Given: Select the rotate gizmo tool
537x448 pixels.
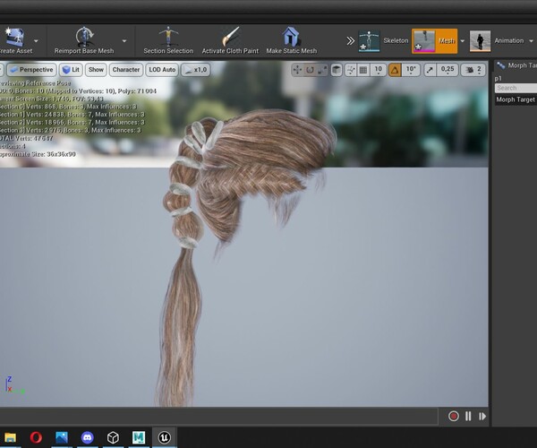Looking at the screenshot, I should point(310,70).
